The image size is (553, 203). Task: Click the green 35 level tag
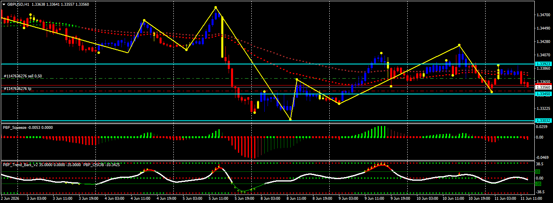(538, 172)
